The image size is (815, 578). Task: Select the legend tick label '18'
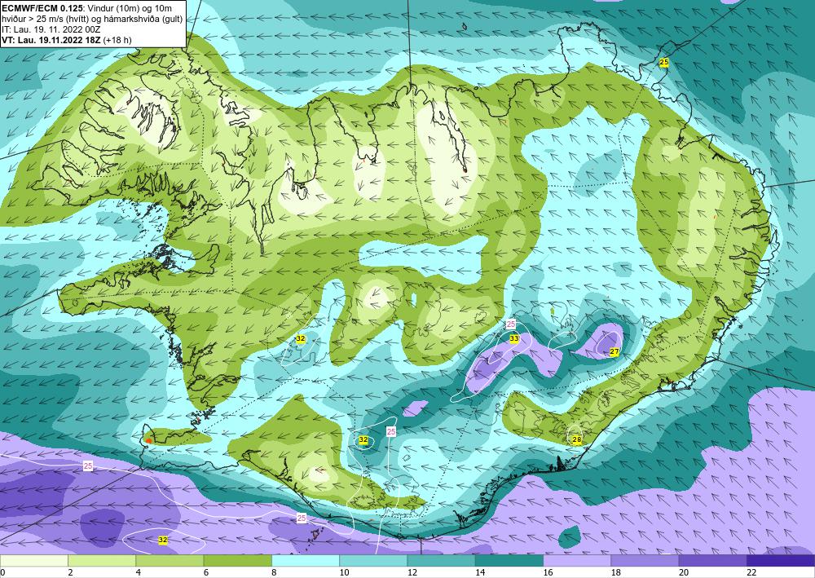[616, 572]
